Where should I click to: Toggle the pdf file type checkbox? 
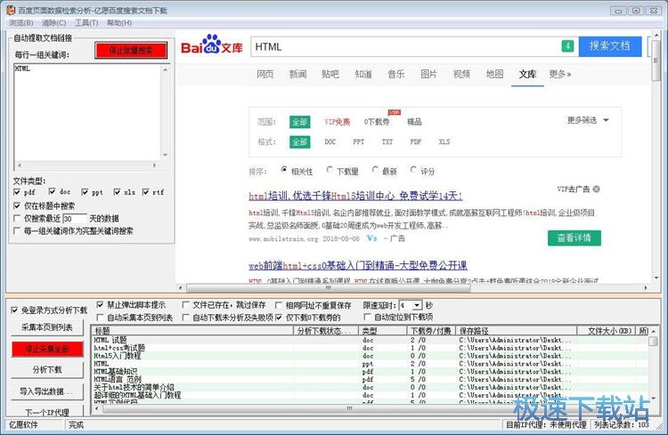(x=17, y=192)
